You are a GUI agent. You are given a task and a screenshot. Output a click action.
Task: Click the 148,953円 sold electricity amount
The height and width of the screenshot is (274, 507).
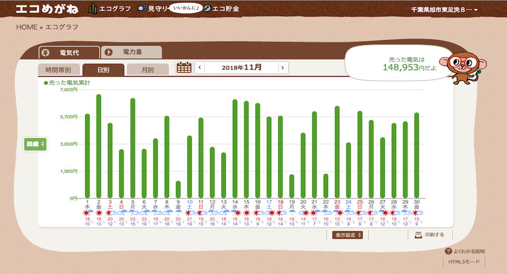pos(409,67)
